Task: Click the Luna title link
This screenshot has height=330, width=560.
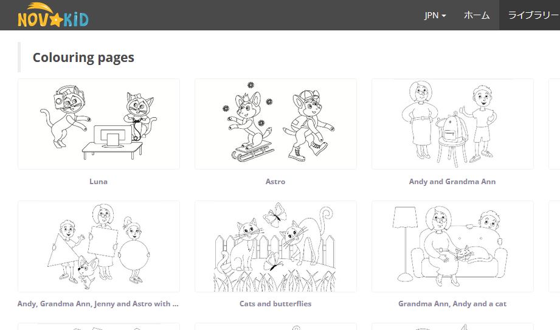Action: 99,182
